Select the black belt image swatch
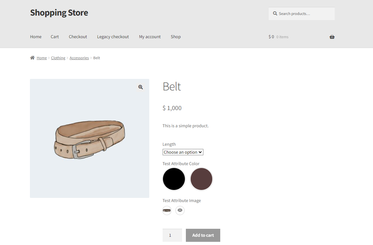373x245 pixels. pyautogui.click(x=180, y=210)
